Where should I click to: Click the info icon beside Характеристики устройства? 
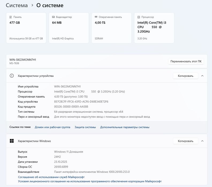(12, 76)
